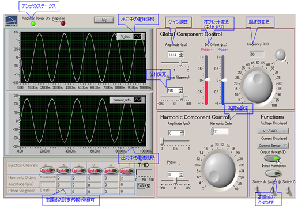Click the V_disp plot legend icon
This screenshot has width=298, height=209.
(x=137, y=36)
